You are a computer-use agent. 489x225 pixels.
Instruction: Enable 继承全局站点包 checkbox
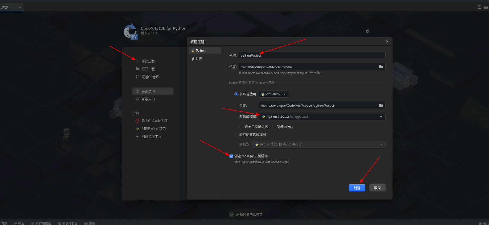(241, 126)
